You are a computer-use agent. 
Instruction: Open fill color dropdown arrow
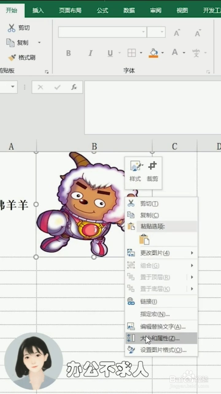(162, 53)
